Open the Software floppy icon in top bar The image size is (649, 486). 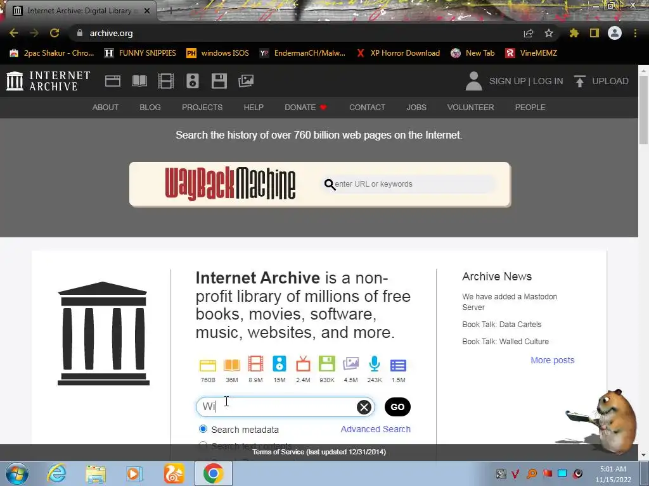(219, 81)
